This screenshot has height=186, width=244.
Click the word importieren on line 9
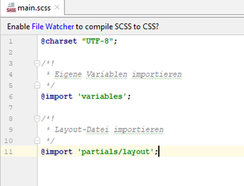[x=139, y=130]
